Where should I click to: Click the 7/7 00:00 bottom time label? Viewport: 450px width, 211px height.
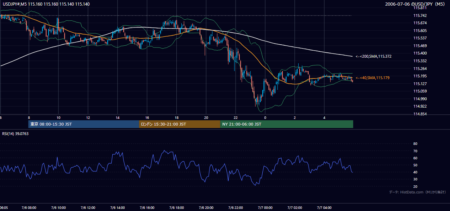click(x=265, y=208)
